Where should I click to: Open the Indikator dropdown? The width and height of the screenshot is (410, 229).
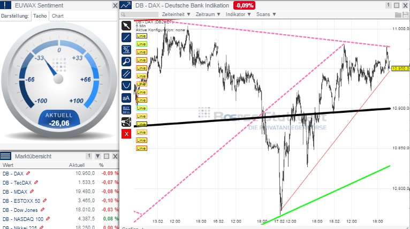pyautogui.click(x=238, y=14)
